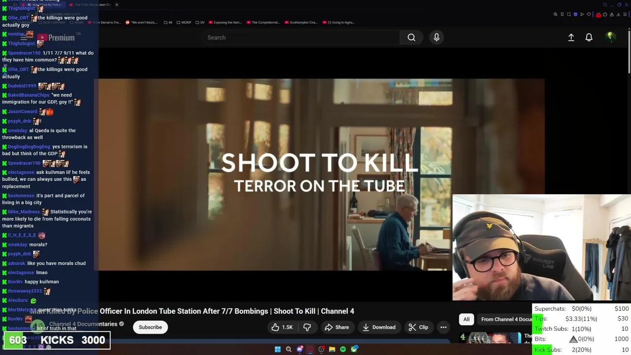Open a new browser tab with plus
The height and width of the screenshot is (355, 631).
117,4
